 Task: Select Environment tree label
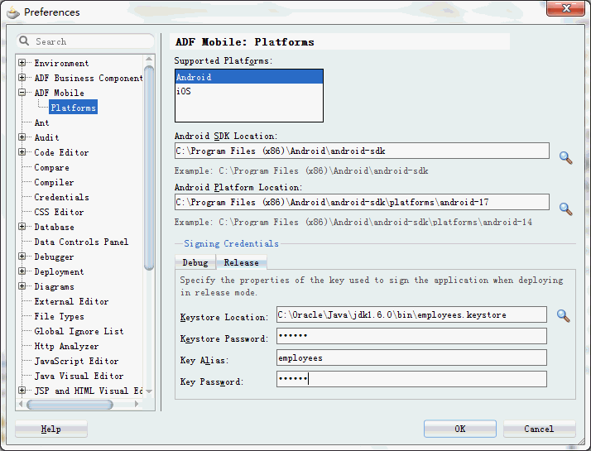61,63
